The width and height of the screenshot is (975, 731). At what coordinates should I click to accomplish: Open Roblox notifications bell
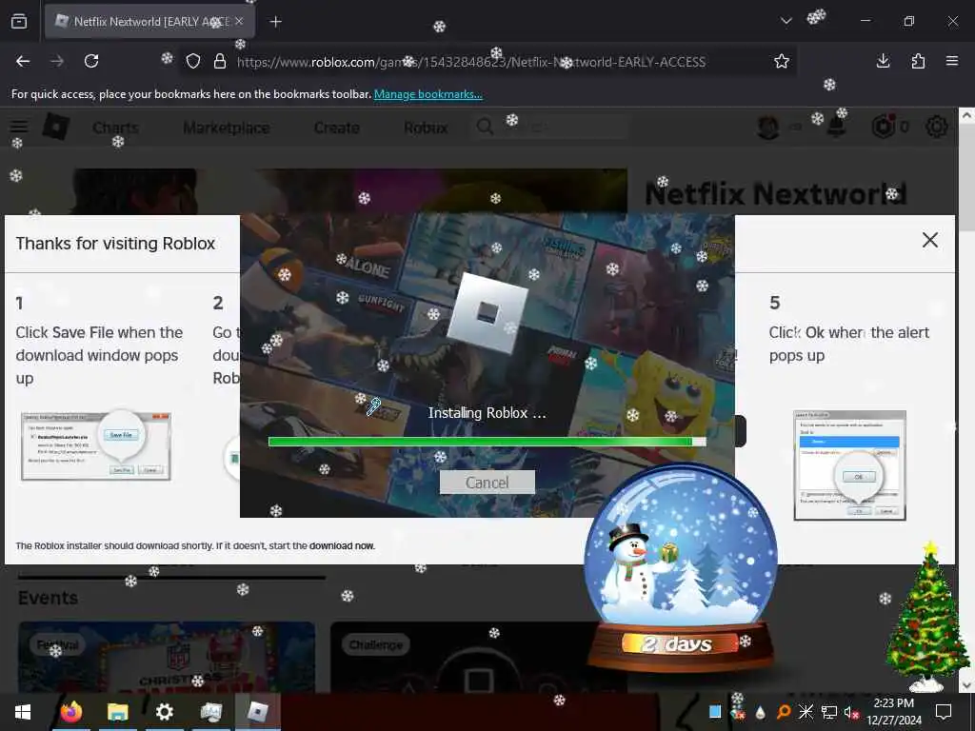coord(836,127)
